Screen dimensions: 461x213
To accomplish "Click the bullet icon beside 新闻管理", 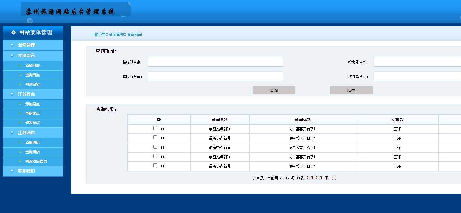I will pos(12,45).
